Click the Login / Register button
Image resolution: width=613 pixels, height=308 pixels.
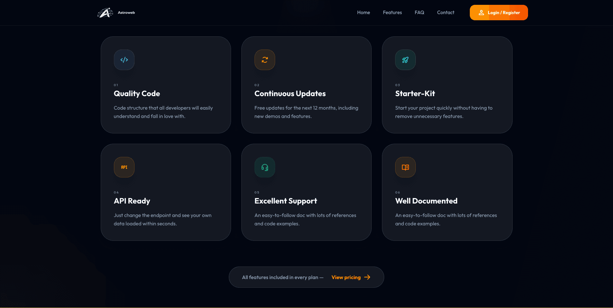point(499,13)
